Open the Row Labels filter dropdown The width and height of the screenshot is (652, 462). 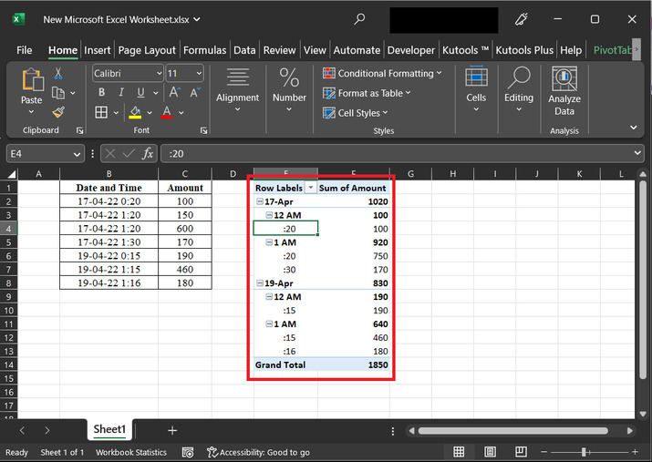tap(311, 188)
